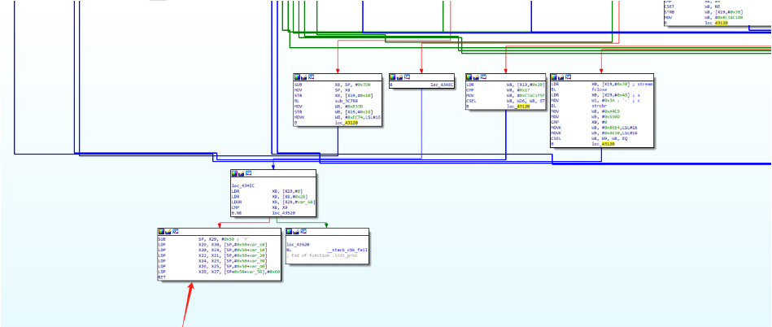Click loc_43120 in the fclose node
Screen dimensions: 772x327
[x=603, y=144]
